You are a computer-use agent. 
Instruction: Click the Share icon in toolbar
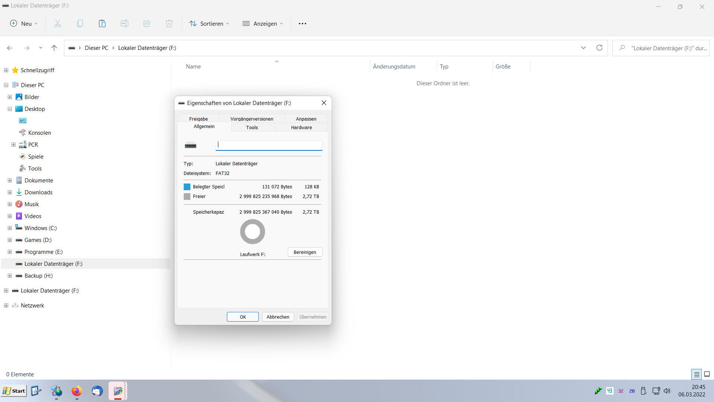(x=147, y=23)
